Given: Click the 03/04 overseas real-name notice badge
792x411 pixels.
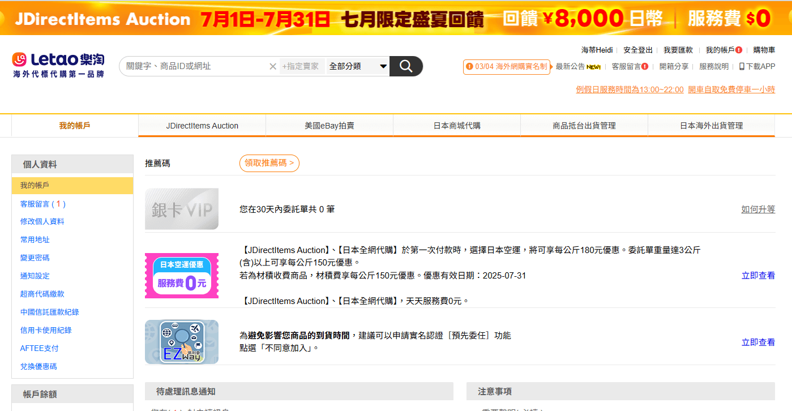Looking at the screenshot, I should (x=507, y=67).
